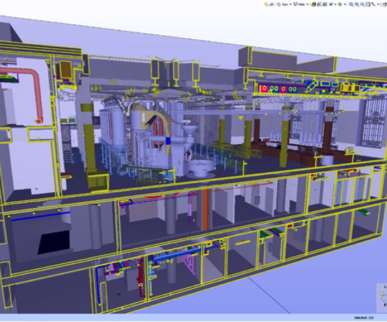Click the second magnifier zoom icon
387x322 pixels.
click(x=357, y=4)
